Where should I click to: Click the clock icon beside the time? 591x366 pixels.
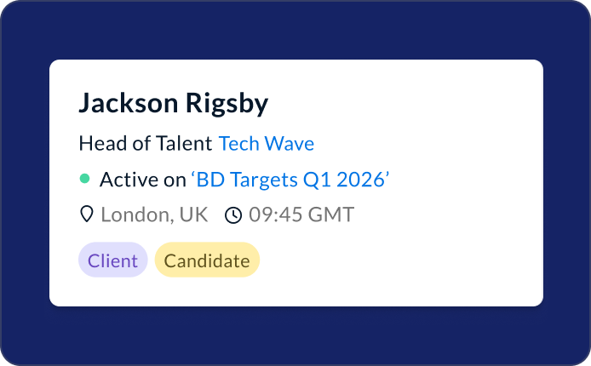233,215
